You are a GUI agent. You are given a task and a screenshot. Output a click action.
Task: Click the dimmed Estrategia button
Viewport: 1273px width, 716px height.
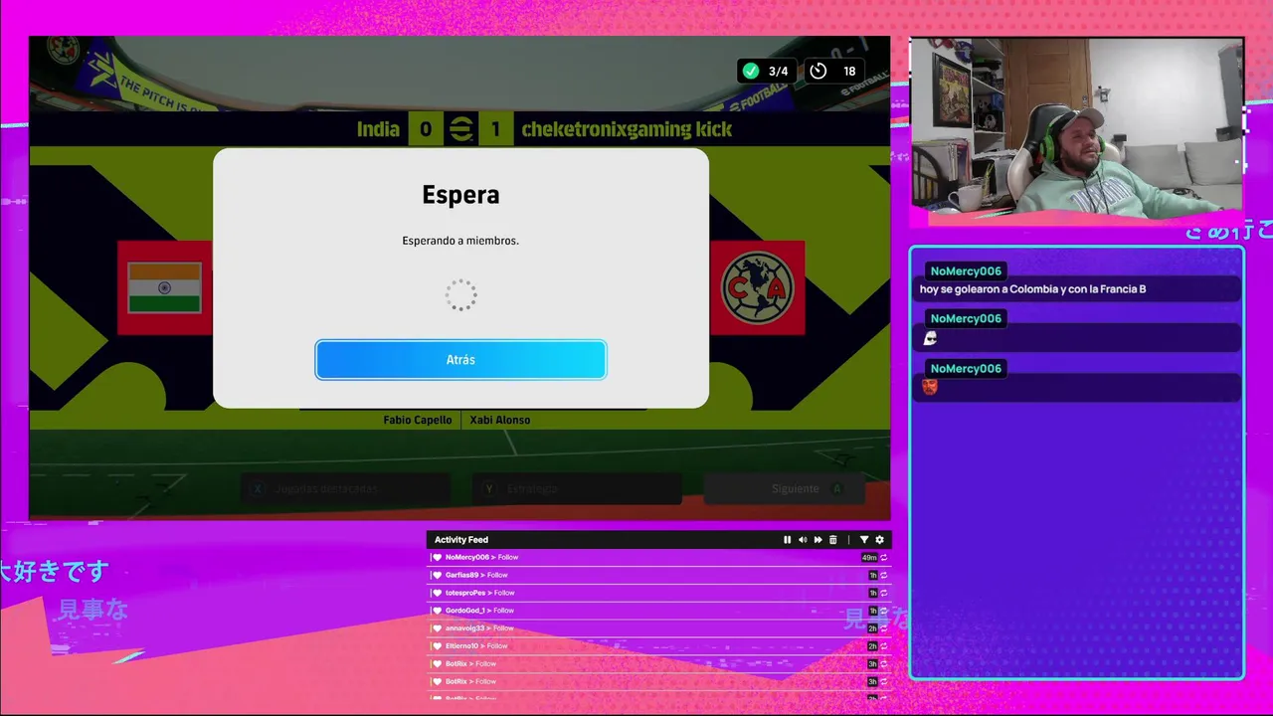(578, 488)
